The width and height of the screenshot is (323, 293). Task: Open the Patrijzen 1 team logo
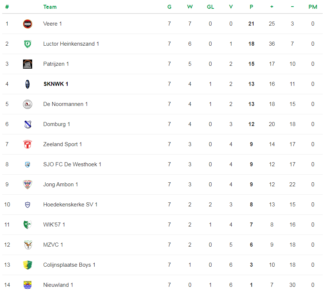(x=28, y=64)
